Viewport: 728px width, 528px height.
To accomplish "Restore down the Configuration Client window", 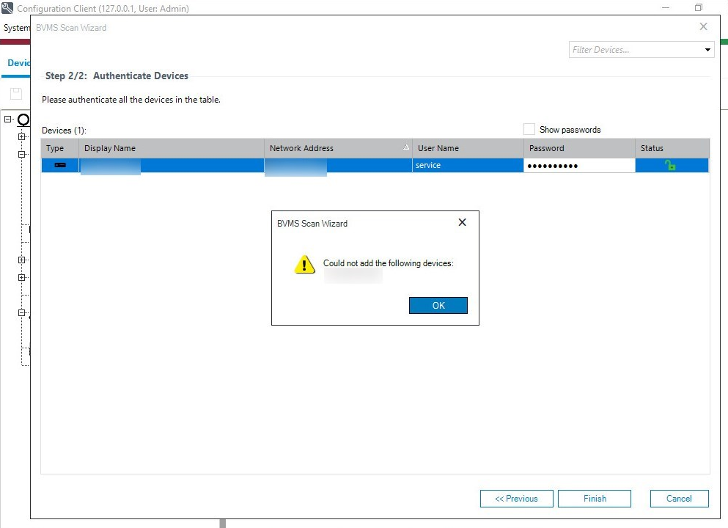I will click(x=698, y=7).
